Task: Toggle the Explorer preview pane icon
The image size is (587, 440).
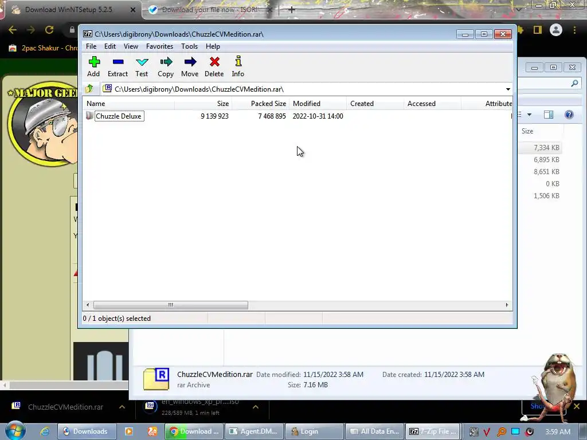Action: (x=549, y=115)
